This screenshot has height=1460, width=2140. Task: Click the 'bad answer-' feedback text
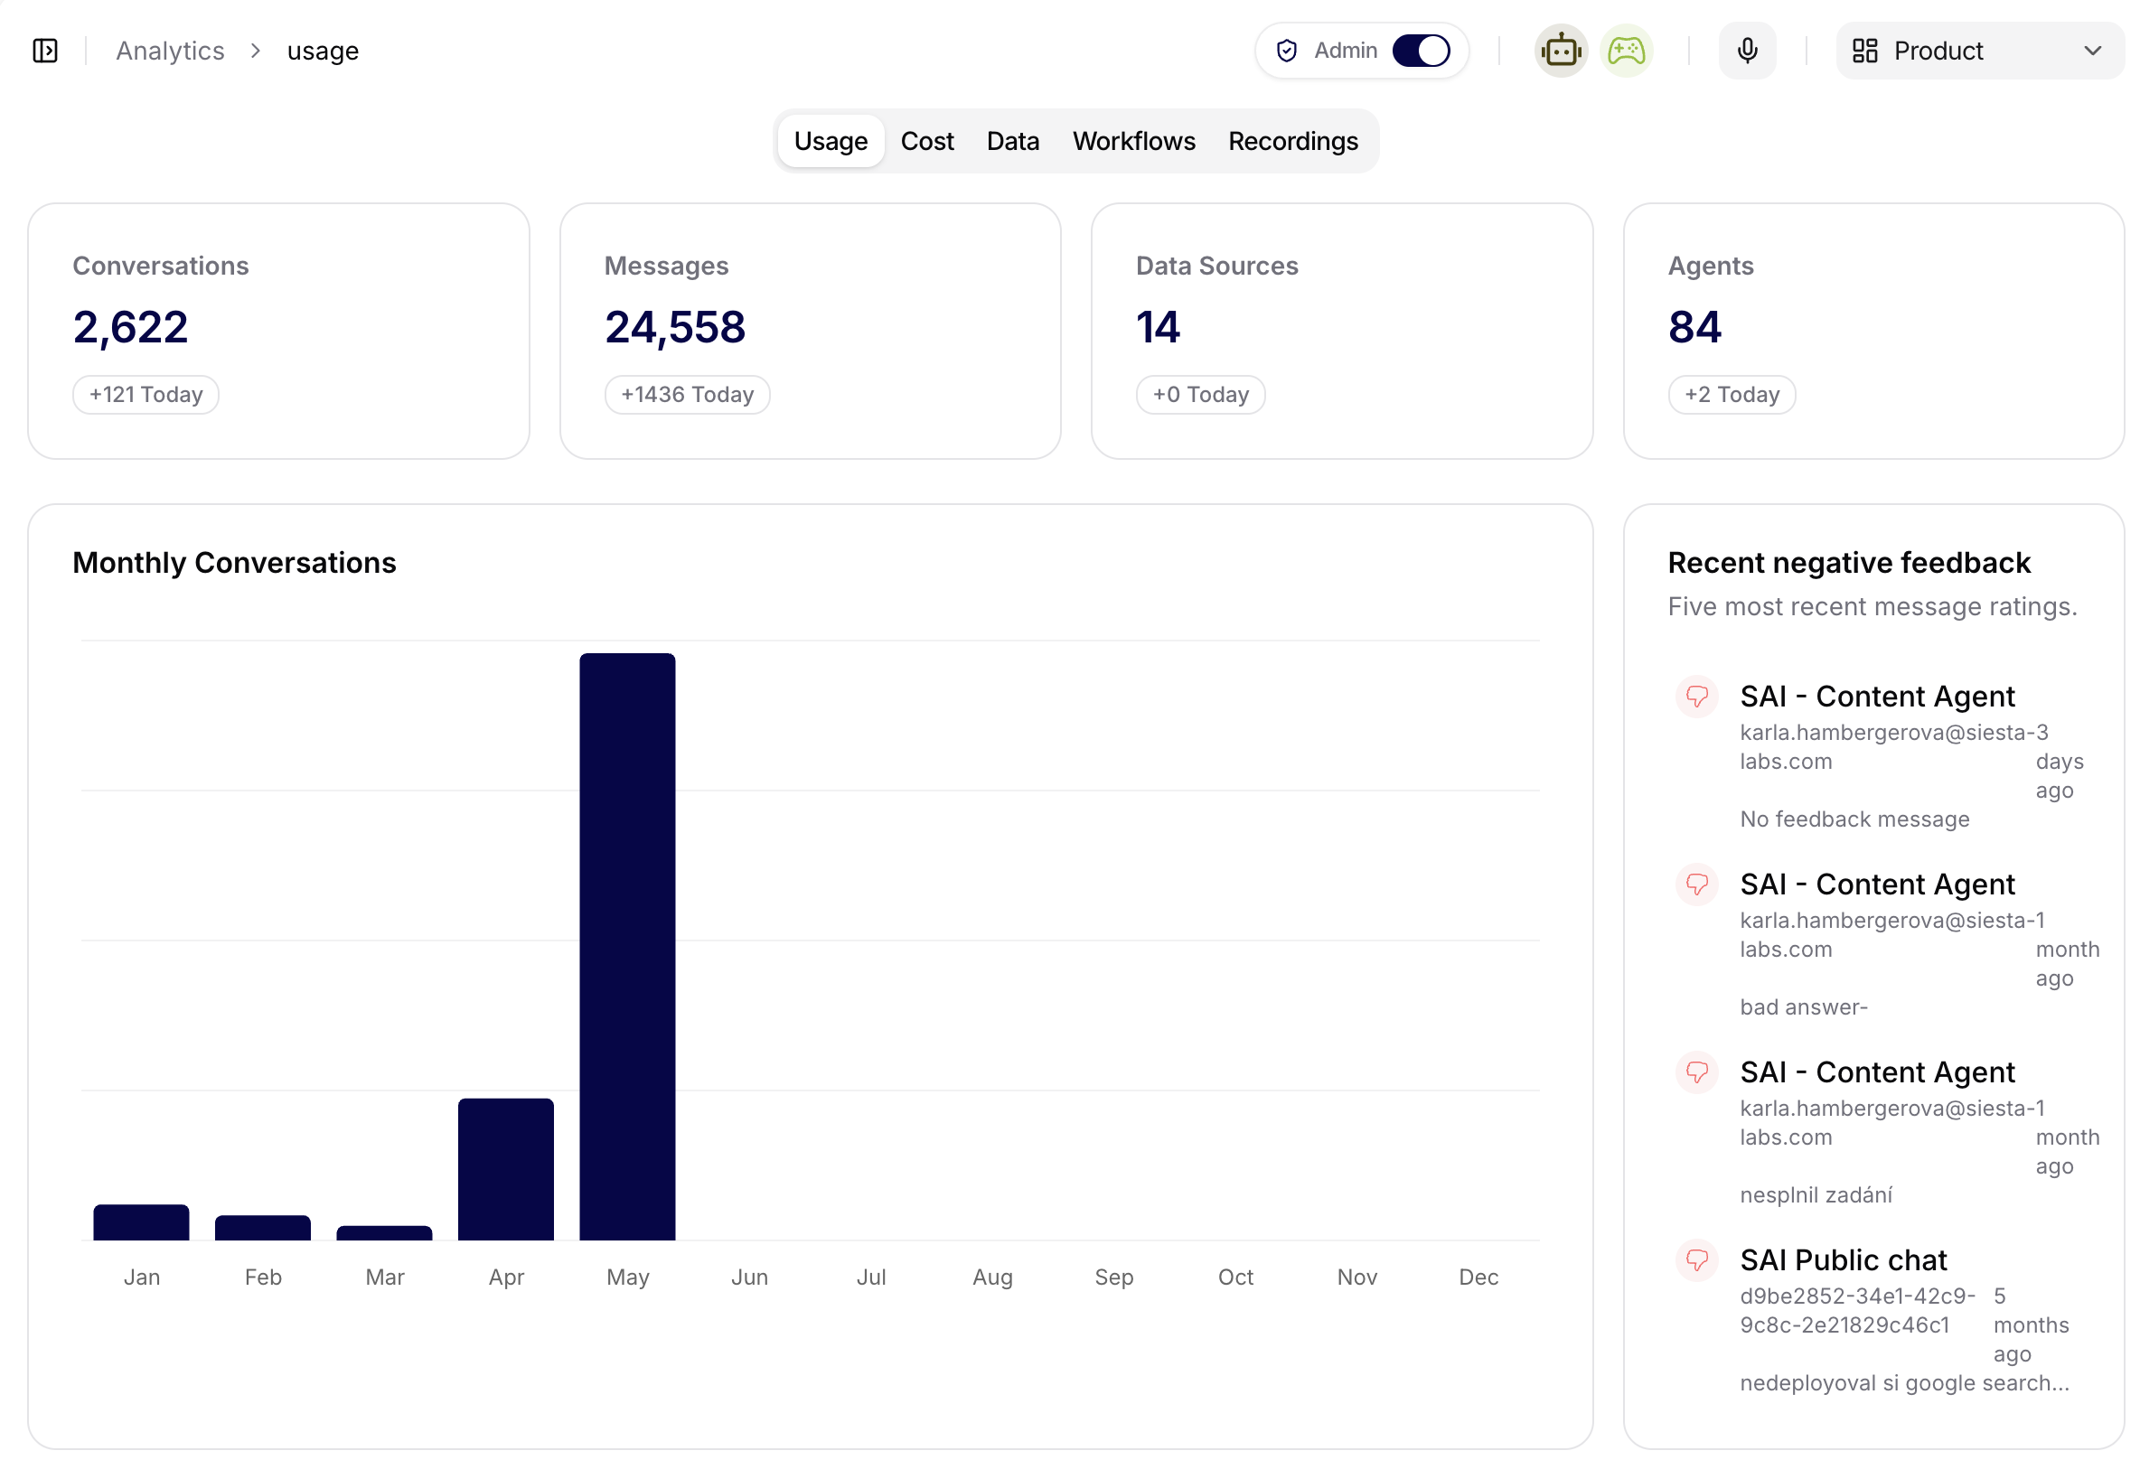1803,1007
